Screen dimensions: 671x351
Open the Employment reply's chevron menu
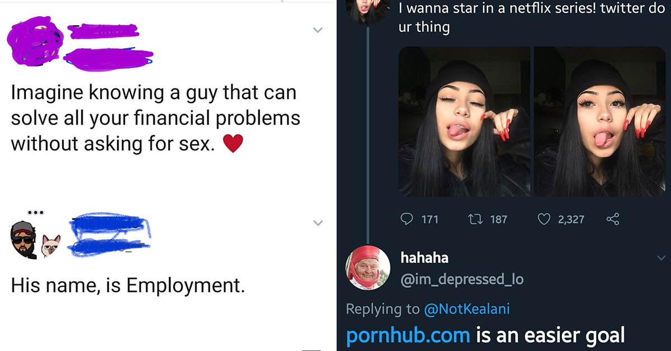(x=318, y=223)
